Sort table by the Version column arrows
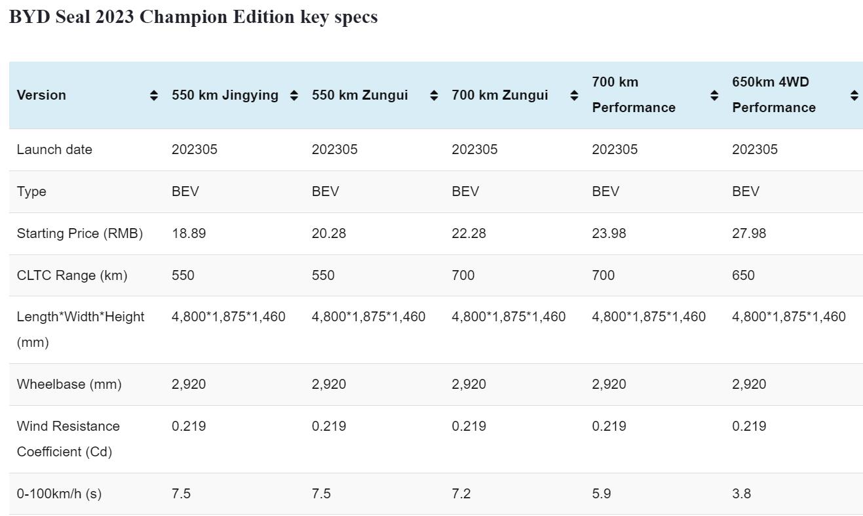 coord(154,96)
